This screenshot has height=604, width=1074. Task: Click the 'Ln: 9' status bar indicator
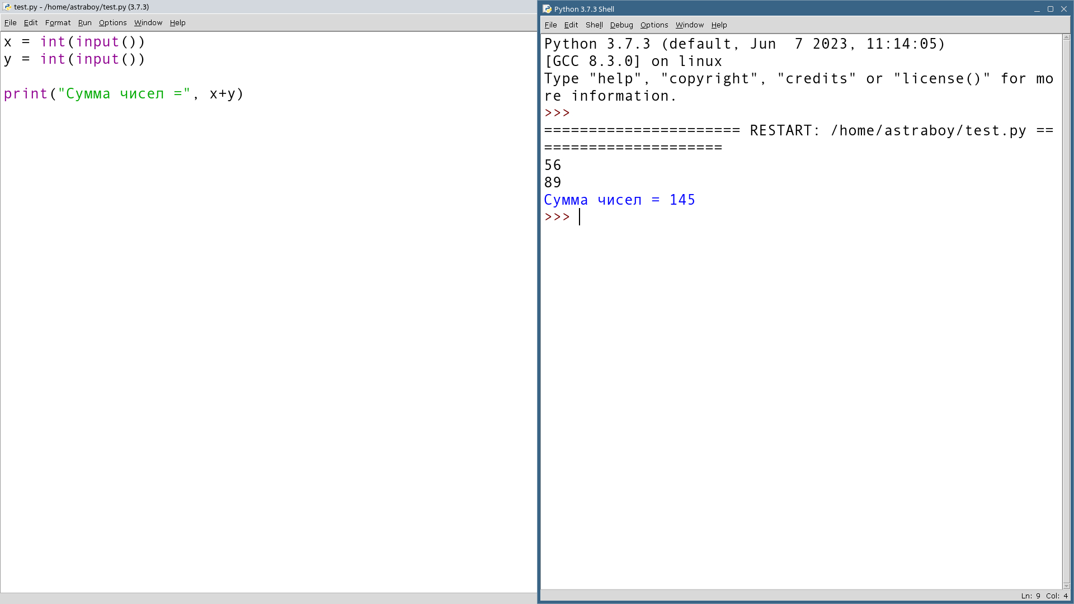pos(1030,596)
